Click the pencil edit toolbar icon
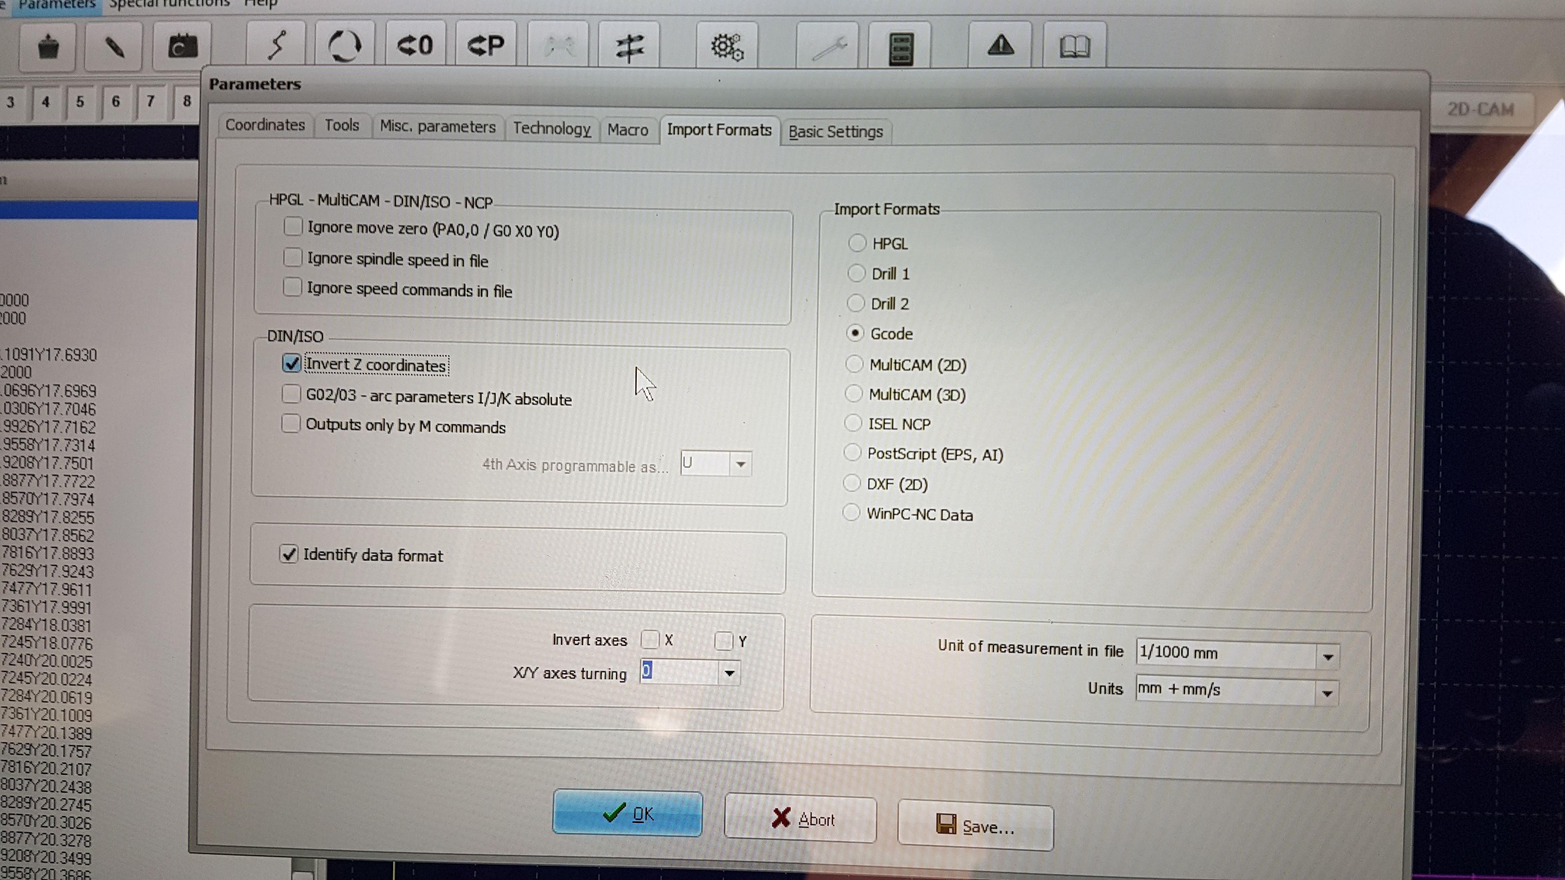 [x=114, y=47]
